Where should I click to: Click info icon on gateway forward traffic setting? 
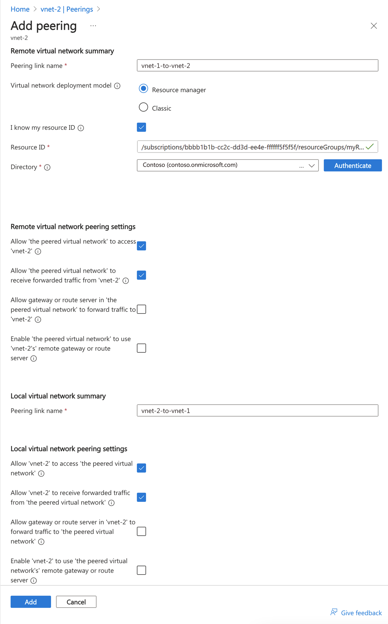pyautogui.click(x=38, y=320)
